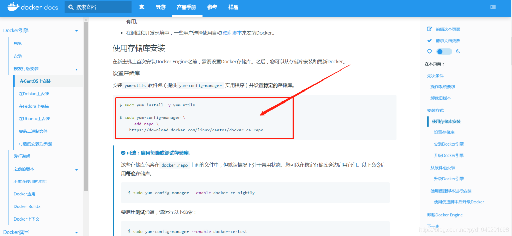
Task: Follow the 便利脚本 hyperlink
Action: 232,33
